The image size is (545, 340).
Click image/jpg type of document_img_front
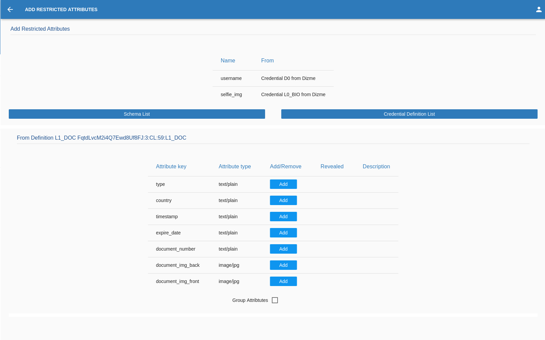pos(229,281)
